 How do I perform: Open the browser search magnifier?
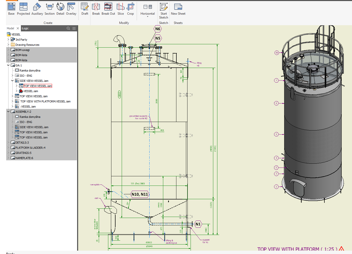68,28
